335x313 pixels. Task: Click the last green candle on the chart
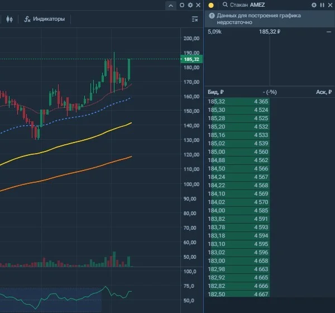point(129,69)
